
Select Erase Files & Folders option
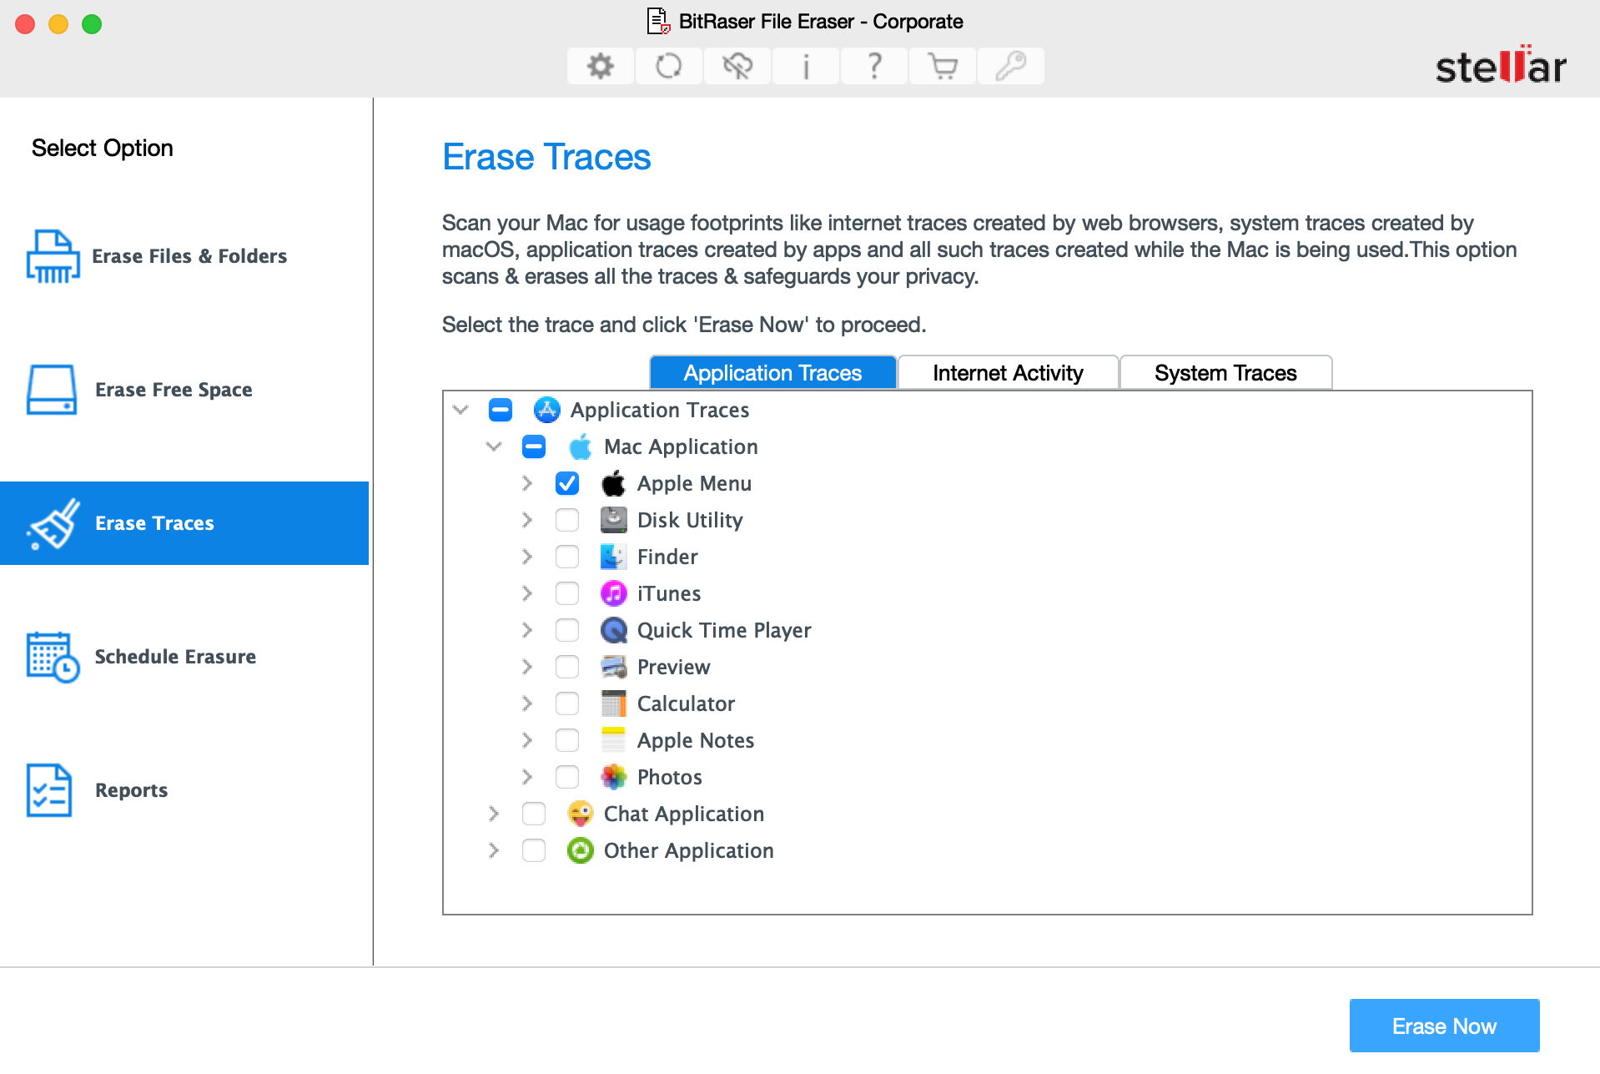pos(184,256)
